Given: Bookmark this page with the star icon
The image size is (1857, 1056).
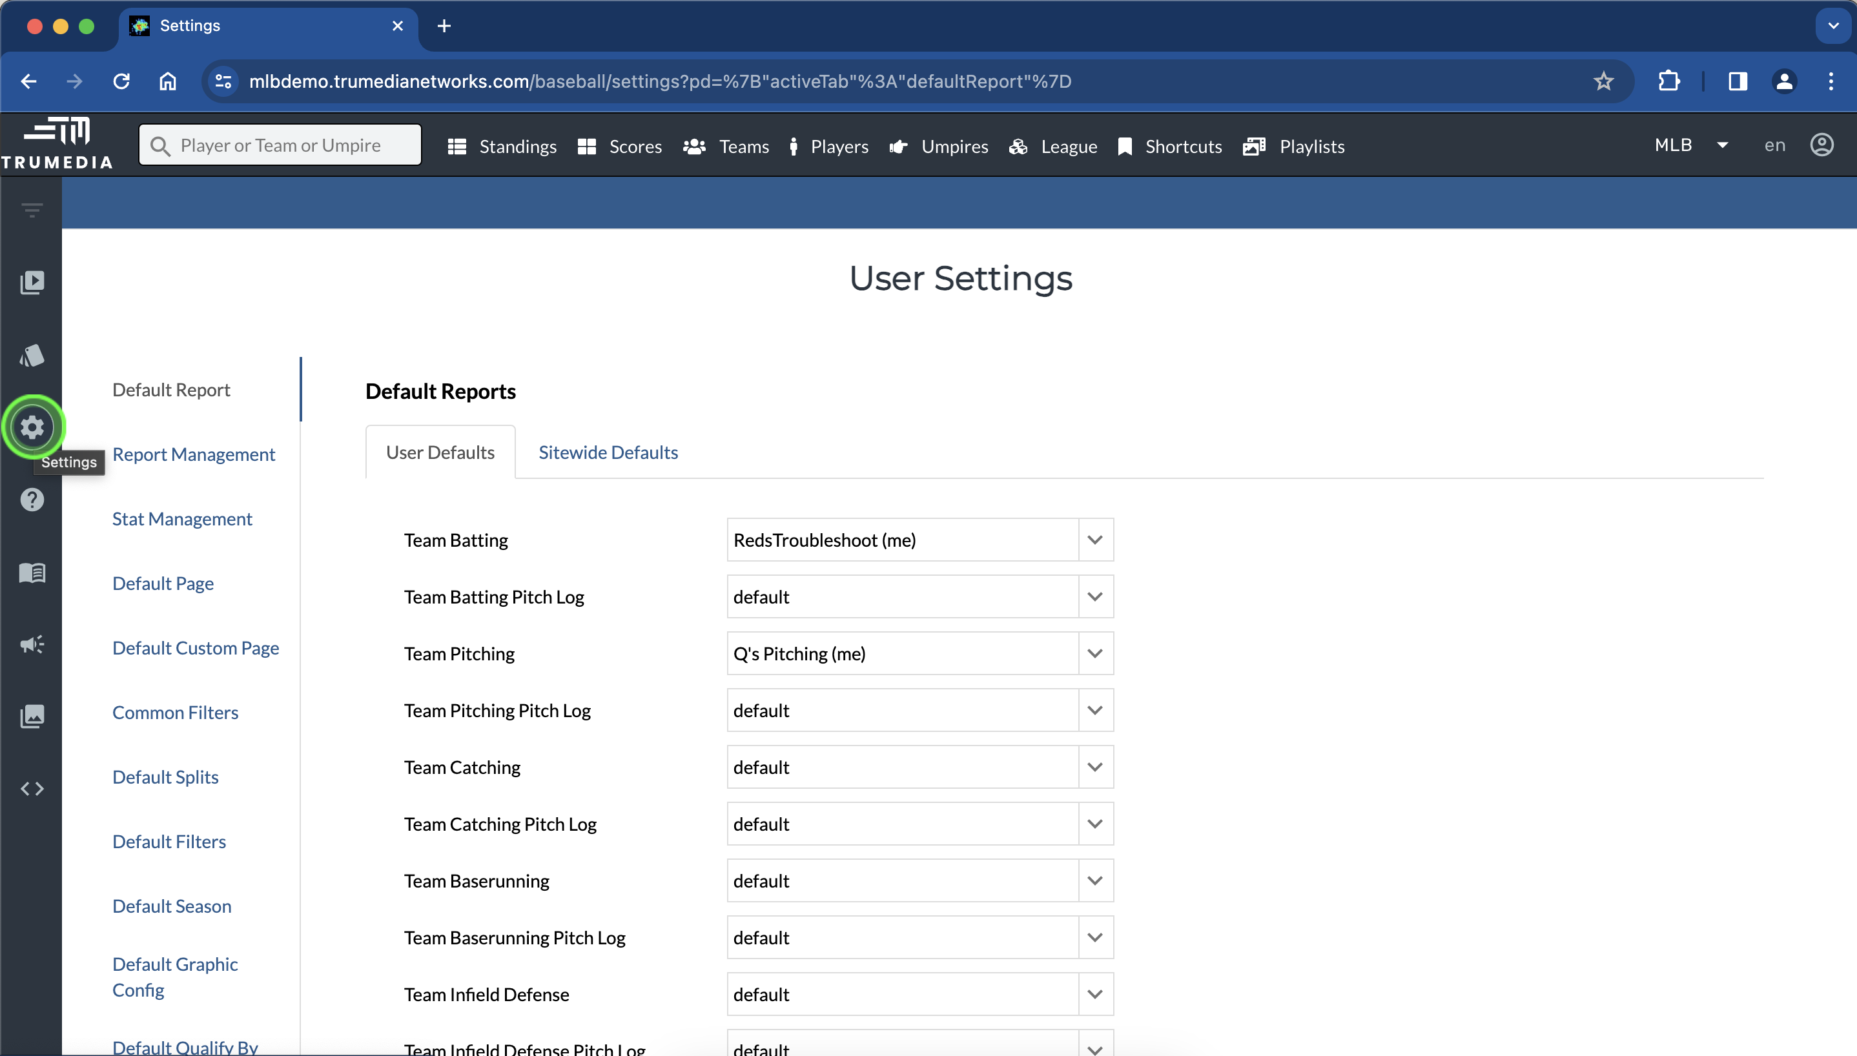Looking at the screenshot, I should 1603,81.
